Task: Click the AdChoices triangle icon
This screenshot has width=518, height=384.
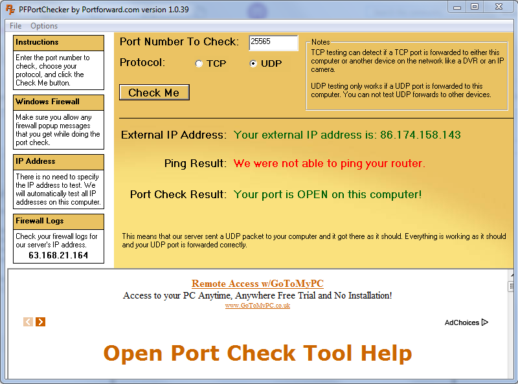Action: (484, 322)
